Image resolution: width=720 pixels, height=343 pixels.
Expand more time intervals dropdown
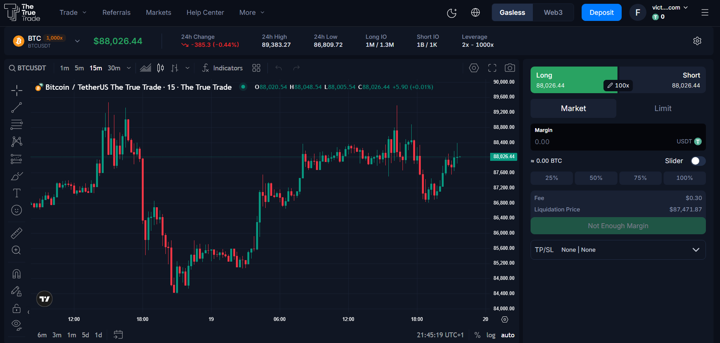coord(129,68)
